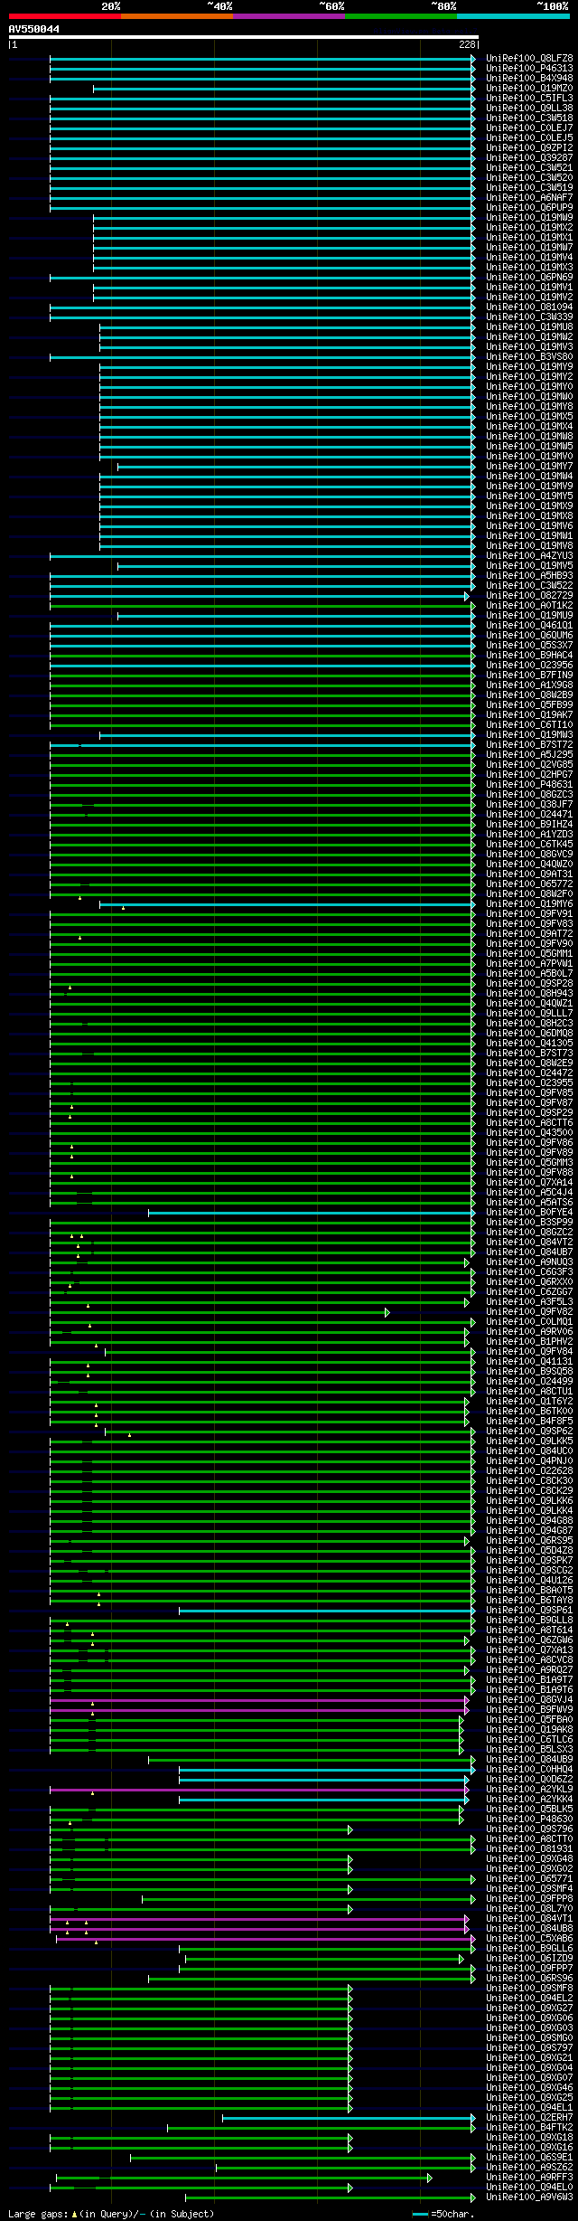Click the UniRef100_Q7XA14 label

(x=529, y=1183)
